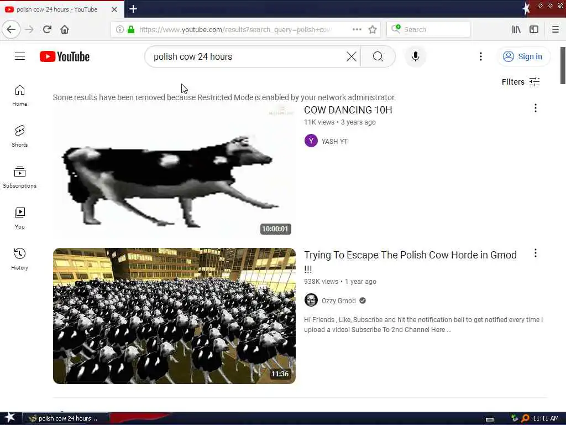
Task: Open Home in sidebar
Action: coord(19,95)
